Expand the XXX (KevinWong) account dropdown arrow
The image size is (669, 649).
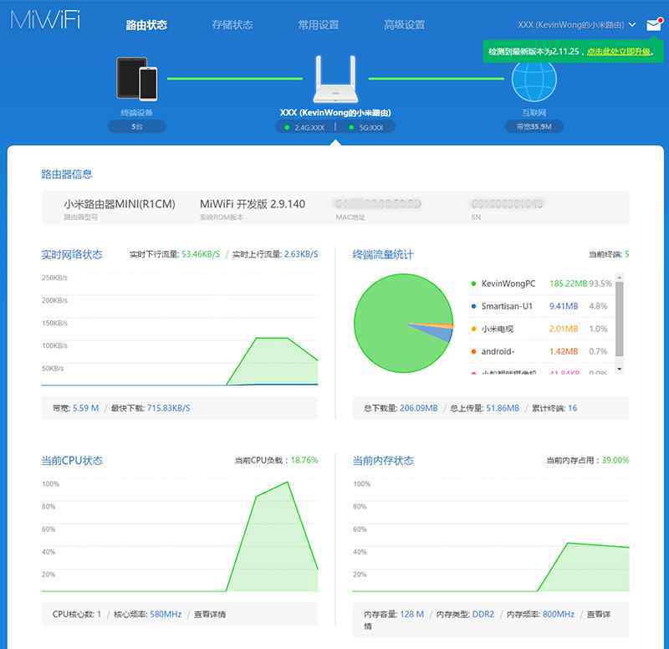[x=632, y=25]
